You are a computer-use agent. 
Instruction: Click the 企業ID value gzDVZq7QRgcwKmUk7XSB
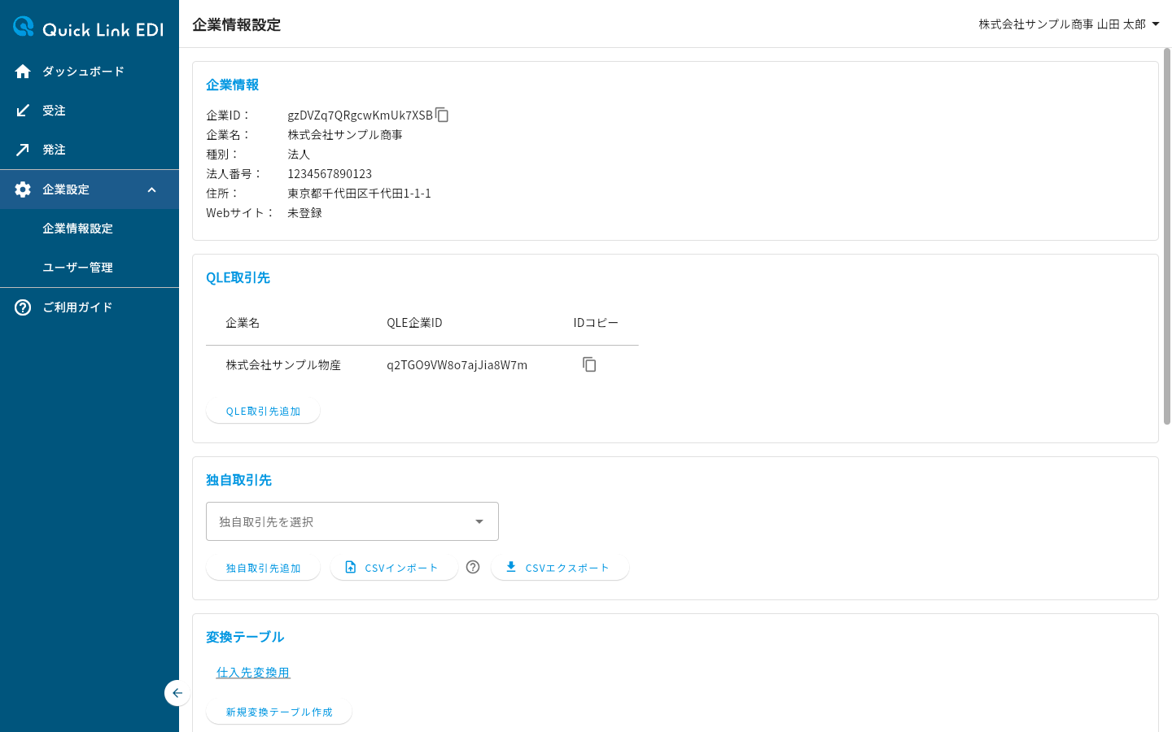[x=361, y=115]
